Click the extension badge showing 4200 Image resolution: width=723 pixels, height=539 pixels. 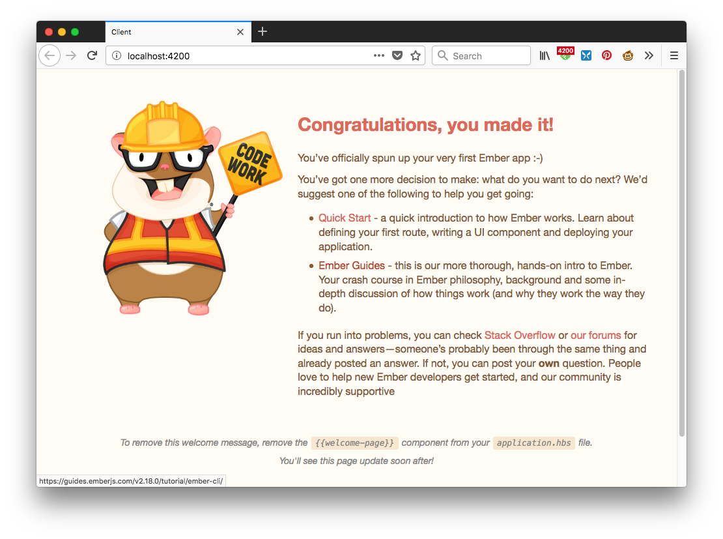pyautogui.click(x=565, y=55)
